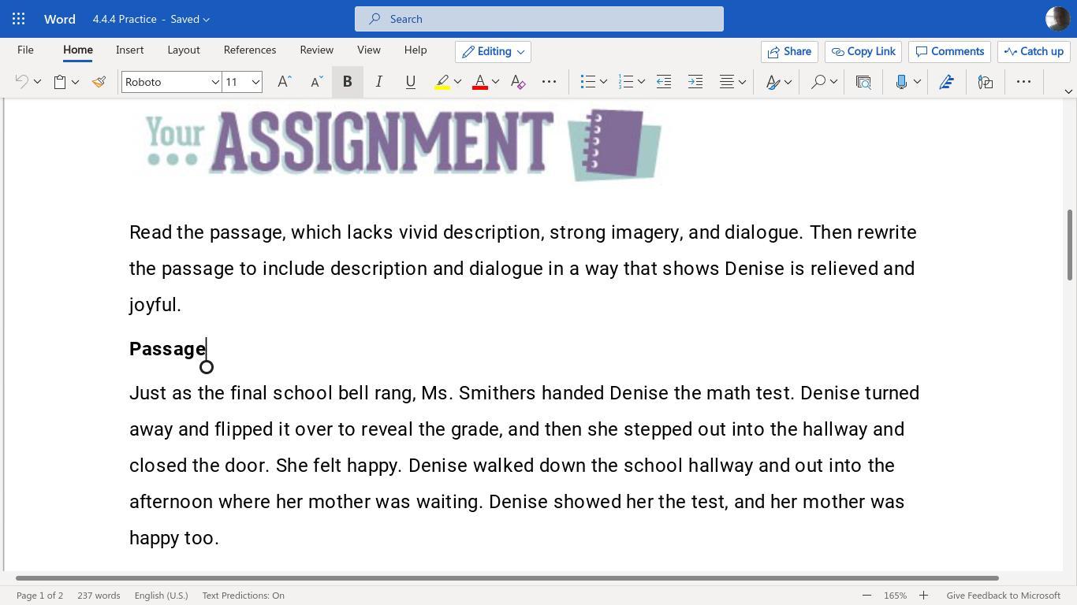Apply a numbered list

tap(625, 82)
